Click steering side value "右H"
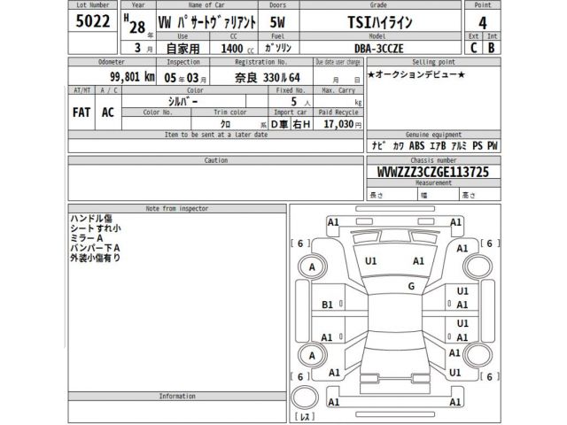The width and height of the screenshot is (567, 425). pos(301,124)
